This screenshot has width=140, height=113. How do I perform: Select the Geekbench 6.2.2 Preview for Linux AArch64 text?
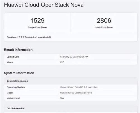coord(29,37)
